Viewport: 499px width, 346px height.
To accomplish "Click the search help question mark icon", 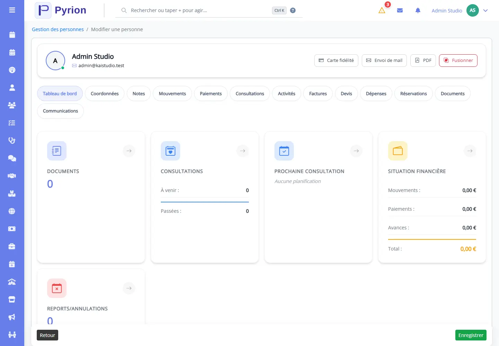I will (x=293, y=10).
